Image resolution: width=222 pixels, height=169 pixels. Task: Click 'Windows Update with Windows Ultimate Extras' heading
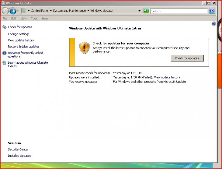[x=105, y=28]
